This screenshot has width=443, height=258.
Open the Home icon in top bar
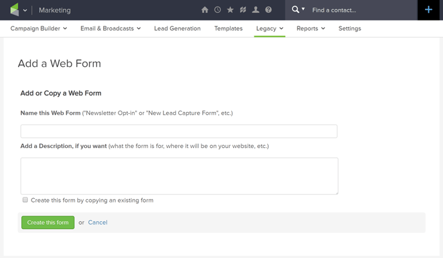[205, 10]
